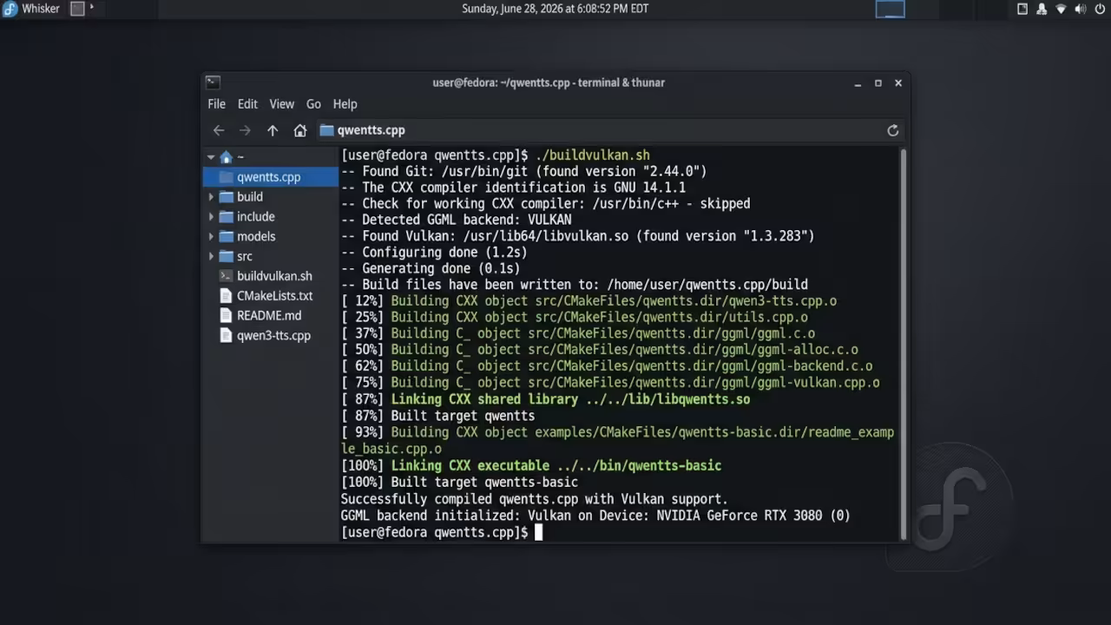Screen dimensions: 1111x625
Task: Click the buildvulkan.sh script icon
Action: click(226, 276)
